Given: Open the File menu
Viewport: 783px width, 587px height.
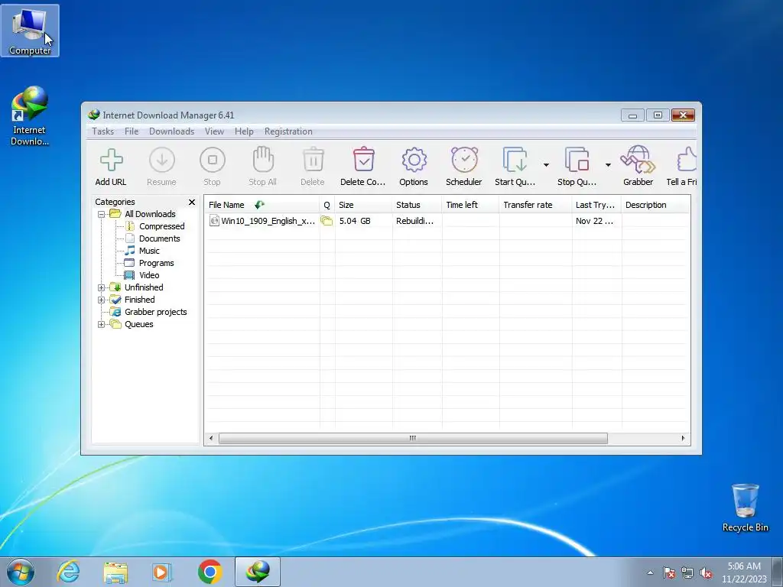Looking at the screenshot, I should 132,131.
